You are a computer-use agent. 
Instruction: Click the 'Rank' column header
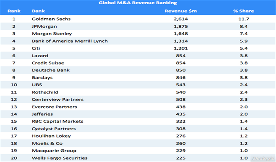(x=14, y=11)
